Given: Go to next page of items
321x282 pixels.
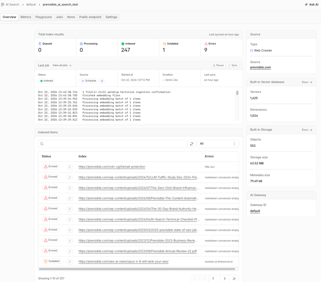Looking at the screenshot, I should [224, 279].
